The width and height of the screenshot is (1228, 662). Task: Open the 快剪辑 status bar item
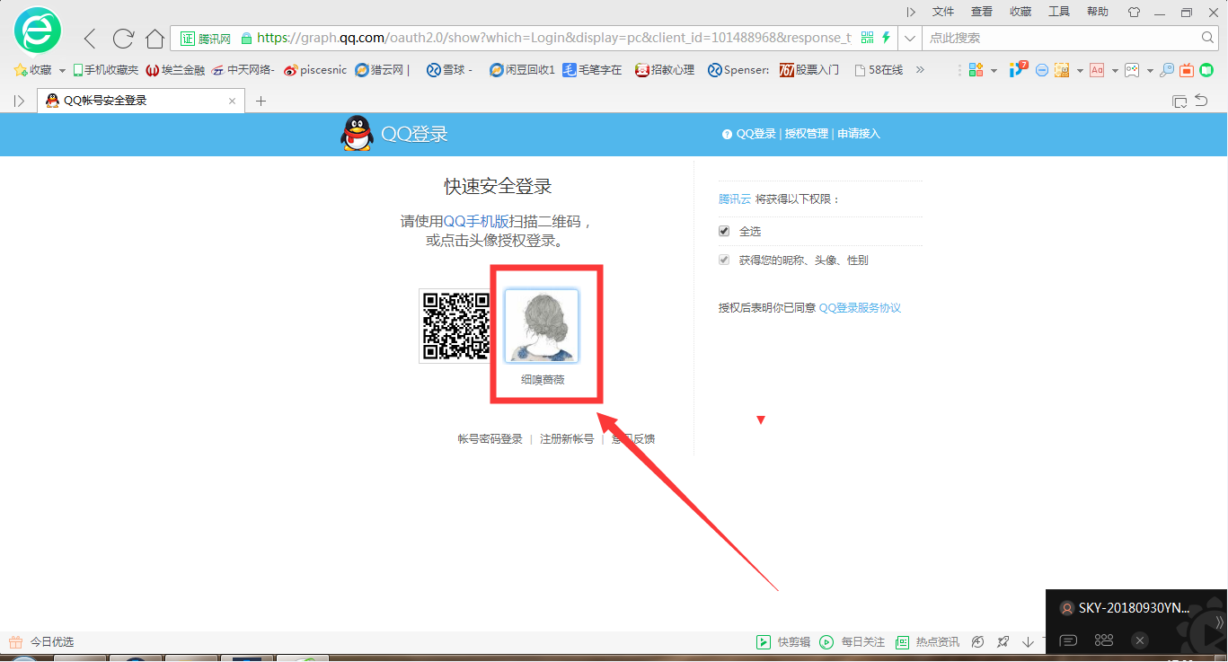pyautogui.click(x=782, y=641)
